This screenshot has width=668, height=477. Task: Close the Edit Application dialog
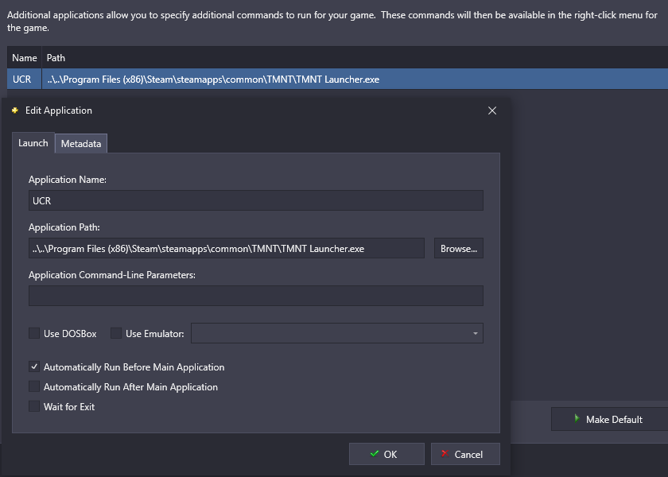point(492,111)
